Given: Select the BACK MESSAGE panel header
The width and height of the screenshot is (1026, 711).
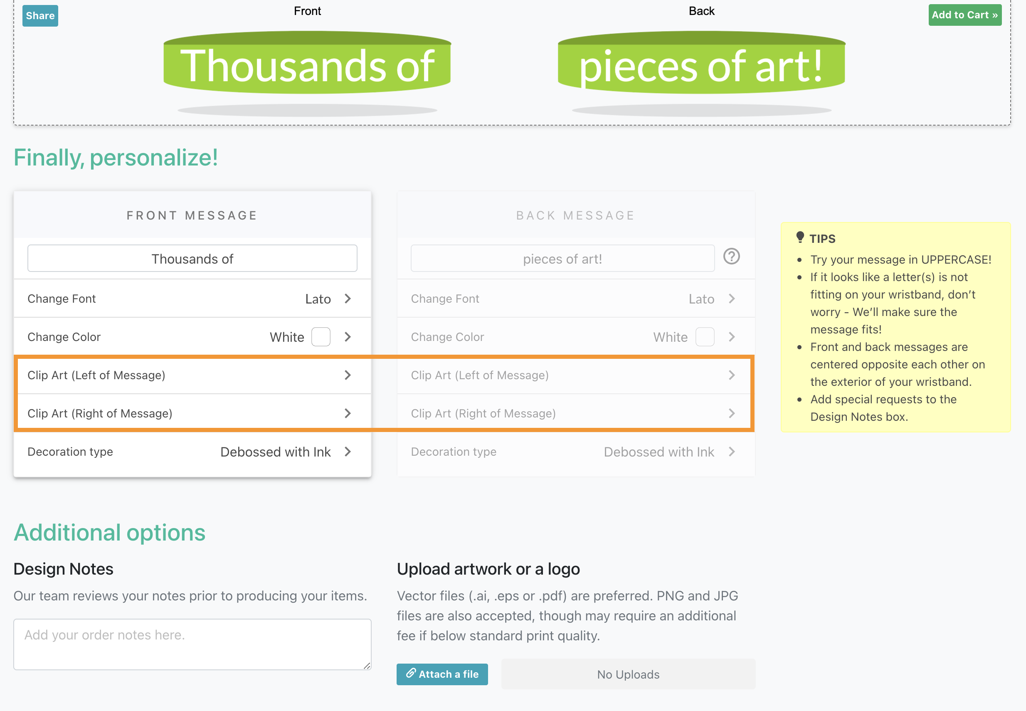Looking at the screenshot, I should click(575, 216).
